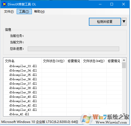Maximize the DirectX修复工具 window

point(112,4)
